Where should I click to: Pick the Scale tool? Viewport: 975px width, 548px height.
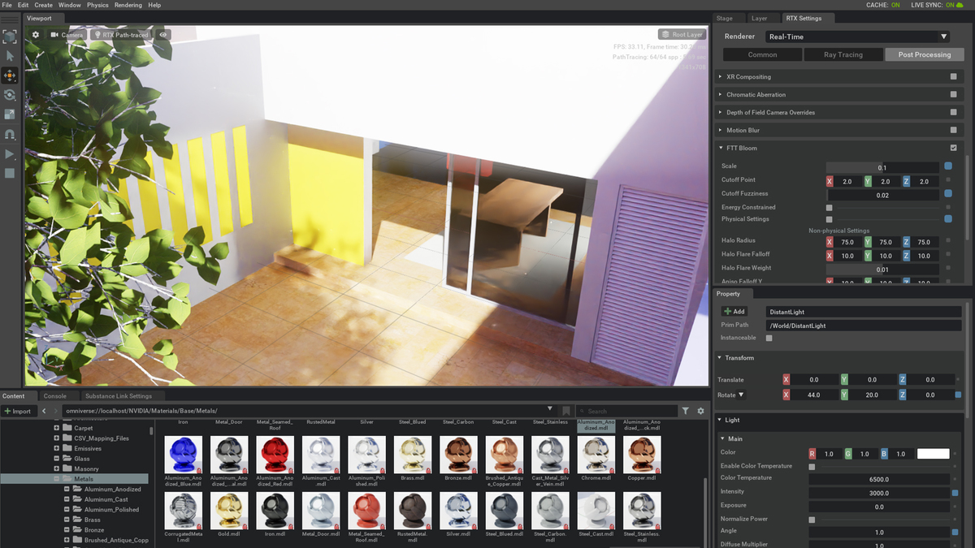pyautogui.click(x=10, y=114)
